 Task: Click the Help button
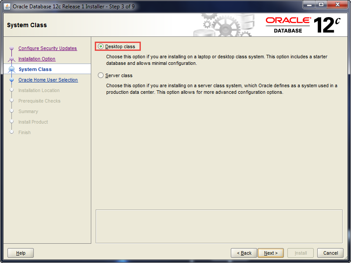point(20,253)
